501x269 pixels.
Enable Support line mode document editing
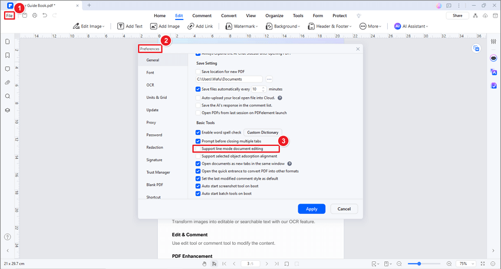tap(198, 149)
